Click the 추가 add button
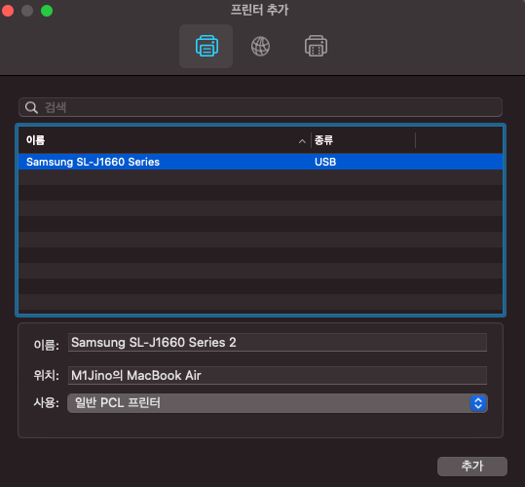The image size is (525, 487). 472,466
